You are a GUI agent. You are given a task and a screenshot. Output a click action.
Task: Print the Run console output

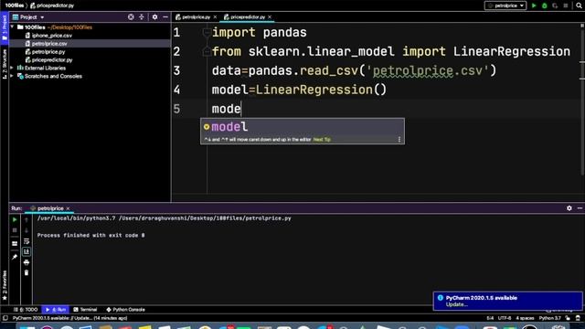pos(27,262)
